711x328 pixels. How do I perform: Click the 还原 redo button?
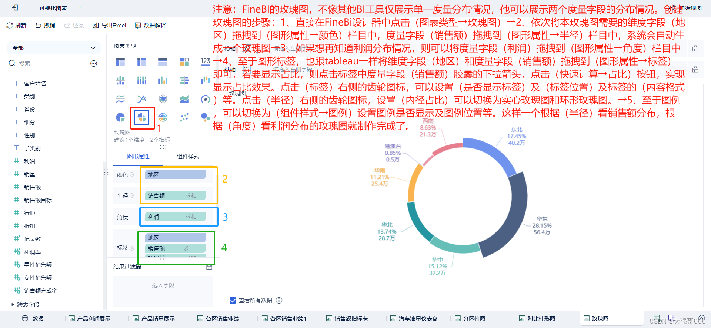point(74,25)
